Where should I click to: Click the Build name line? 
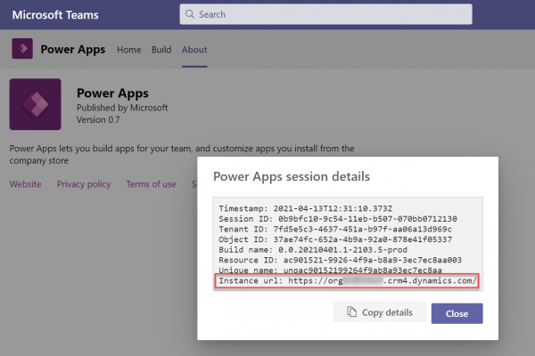point(313,250)
